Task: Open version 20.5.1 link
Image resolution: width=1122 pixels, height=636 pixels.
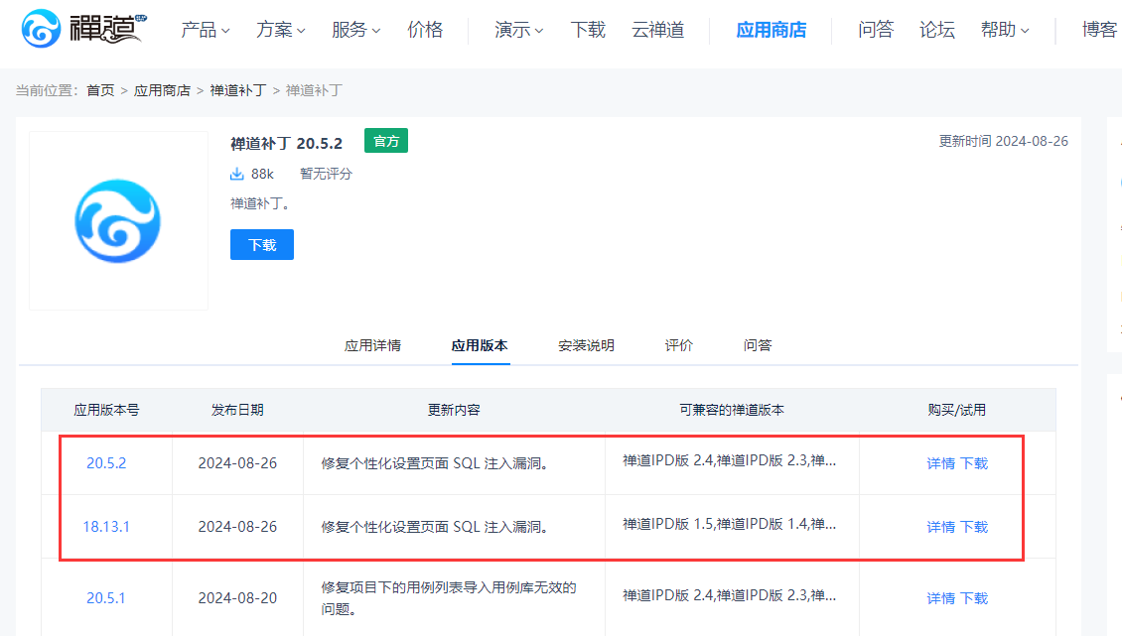Action: pyautogui.click(x=106, y=598)
